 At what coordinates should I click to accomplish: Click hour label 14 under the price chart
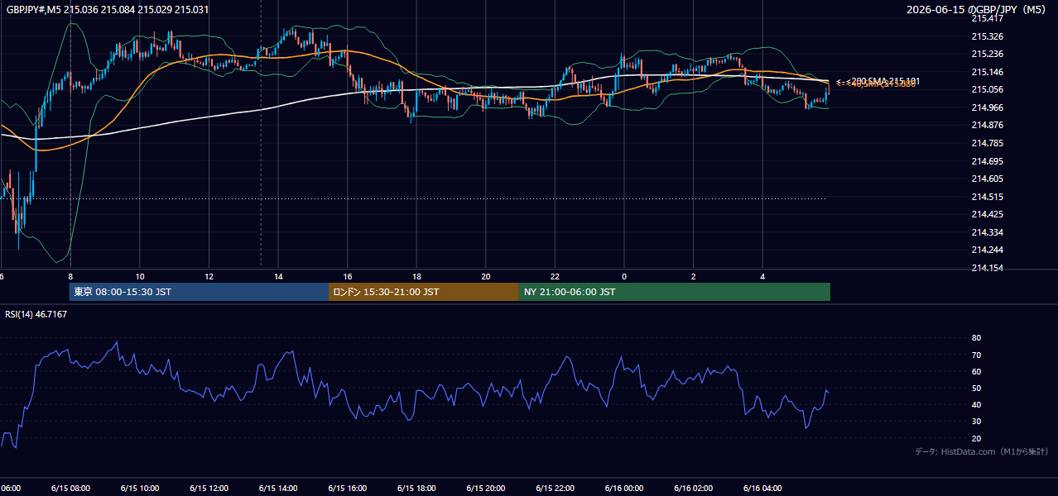(x=278, y=277)
